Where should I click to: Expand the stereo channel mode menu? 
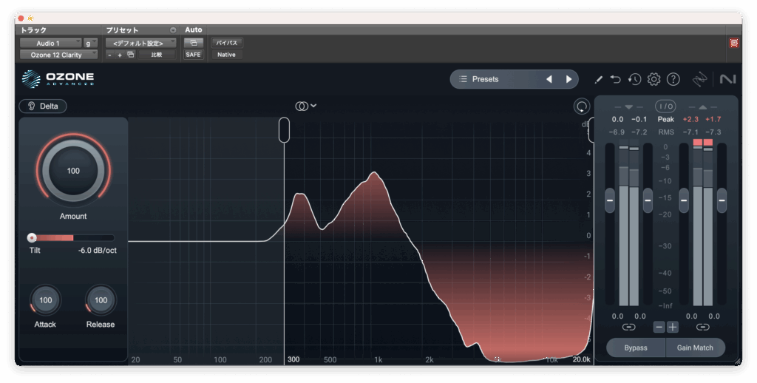[x=306, y=106]
